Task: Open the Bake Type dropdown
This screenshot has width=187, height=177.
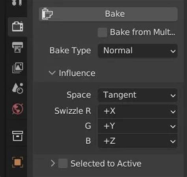Action: tap(138, 51)
